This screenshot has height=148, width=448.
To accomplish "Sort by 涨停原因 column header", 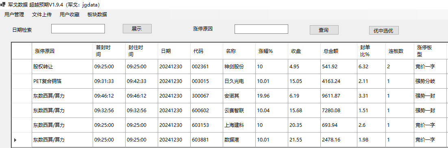I will [x=62, y=51].
